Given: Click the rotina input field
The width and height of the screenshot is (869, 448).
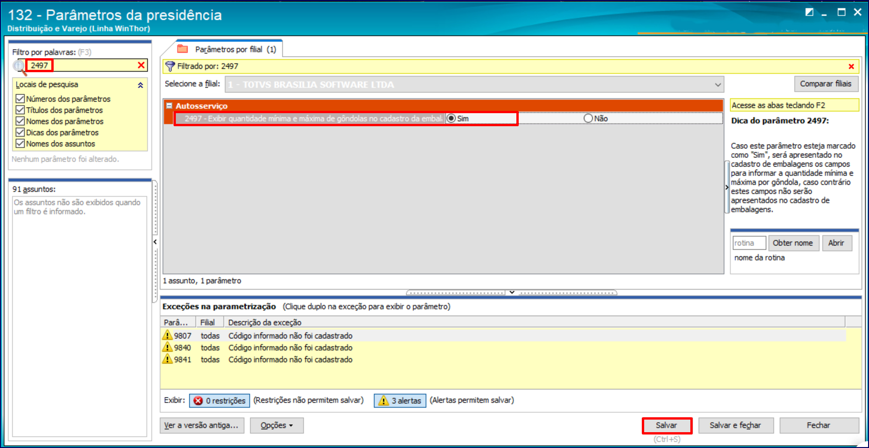Looking at the screenshot, I should pos(749,243).
